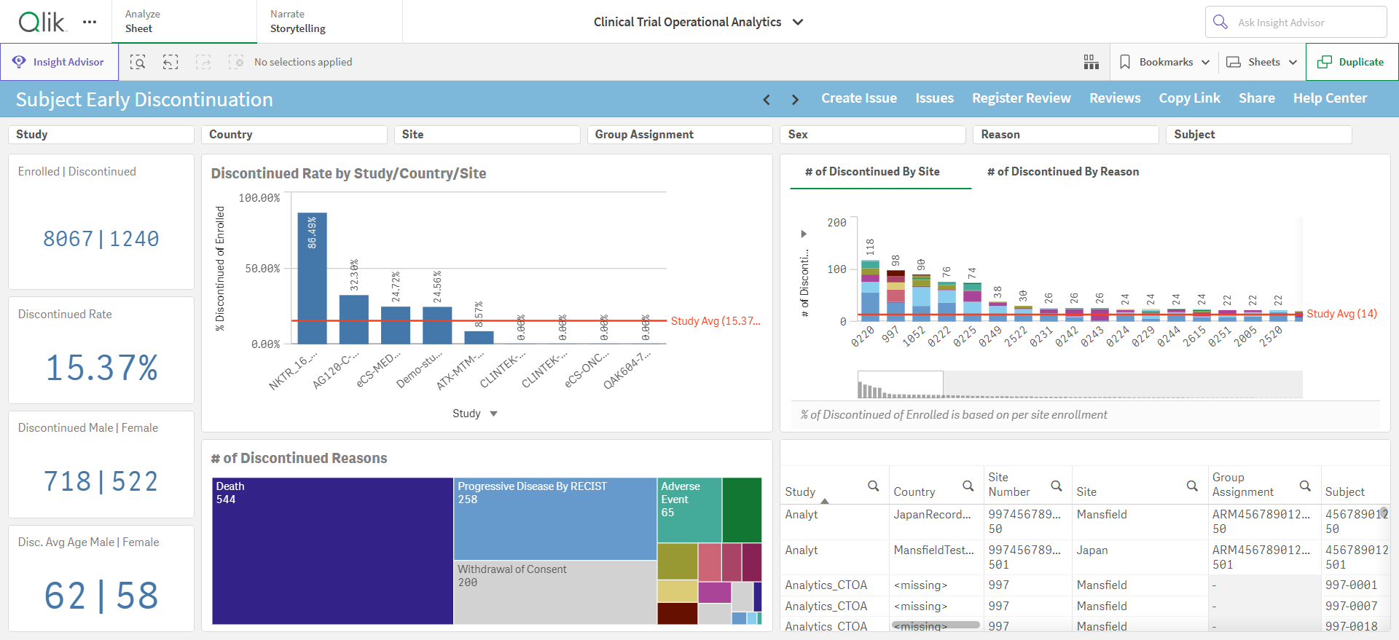Open the sheet grid overview icon
This screenshot has width=1399, height=640.
pyautogui.click(x=1091, y=62)
